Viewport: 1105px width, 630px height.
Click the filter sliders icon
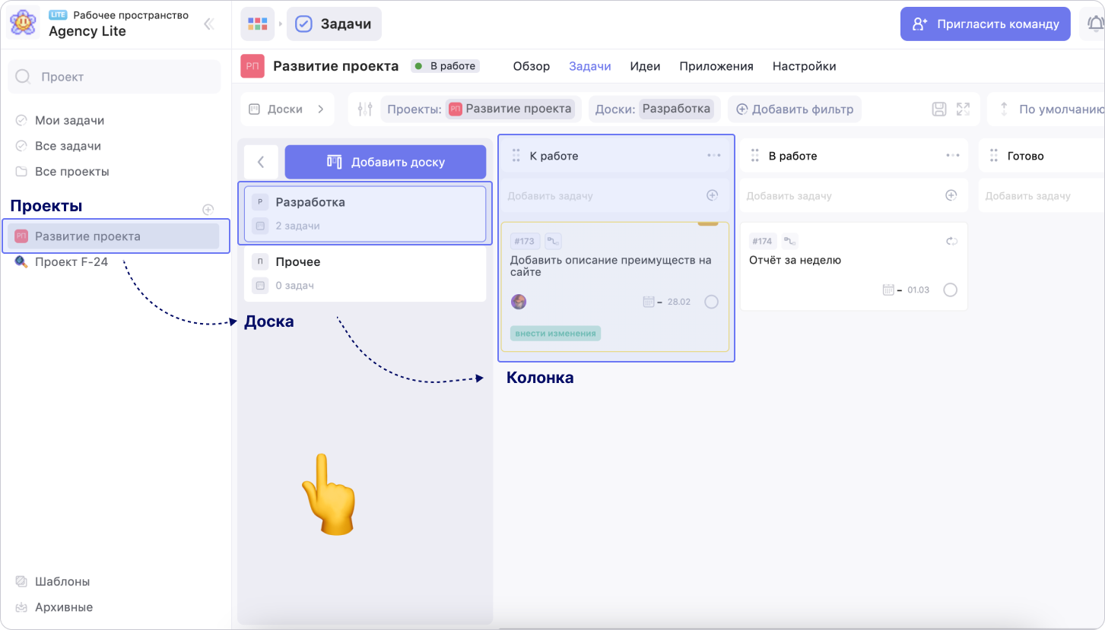pyautogui.click(x=365, y=109)
